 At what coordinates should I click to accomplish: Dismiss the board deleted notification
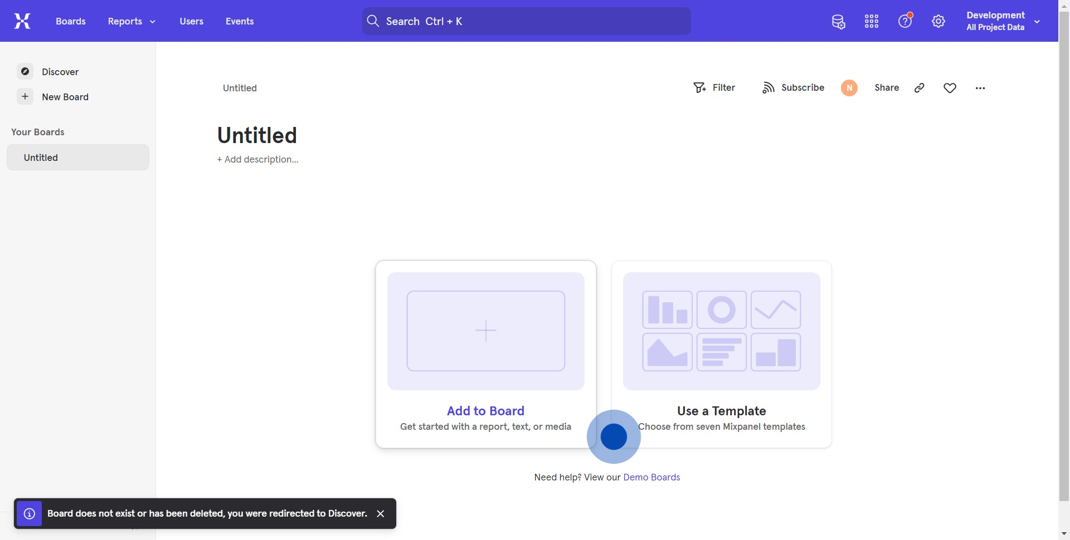(x=381, y=513)
